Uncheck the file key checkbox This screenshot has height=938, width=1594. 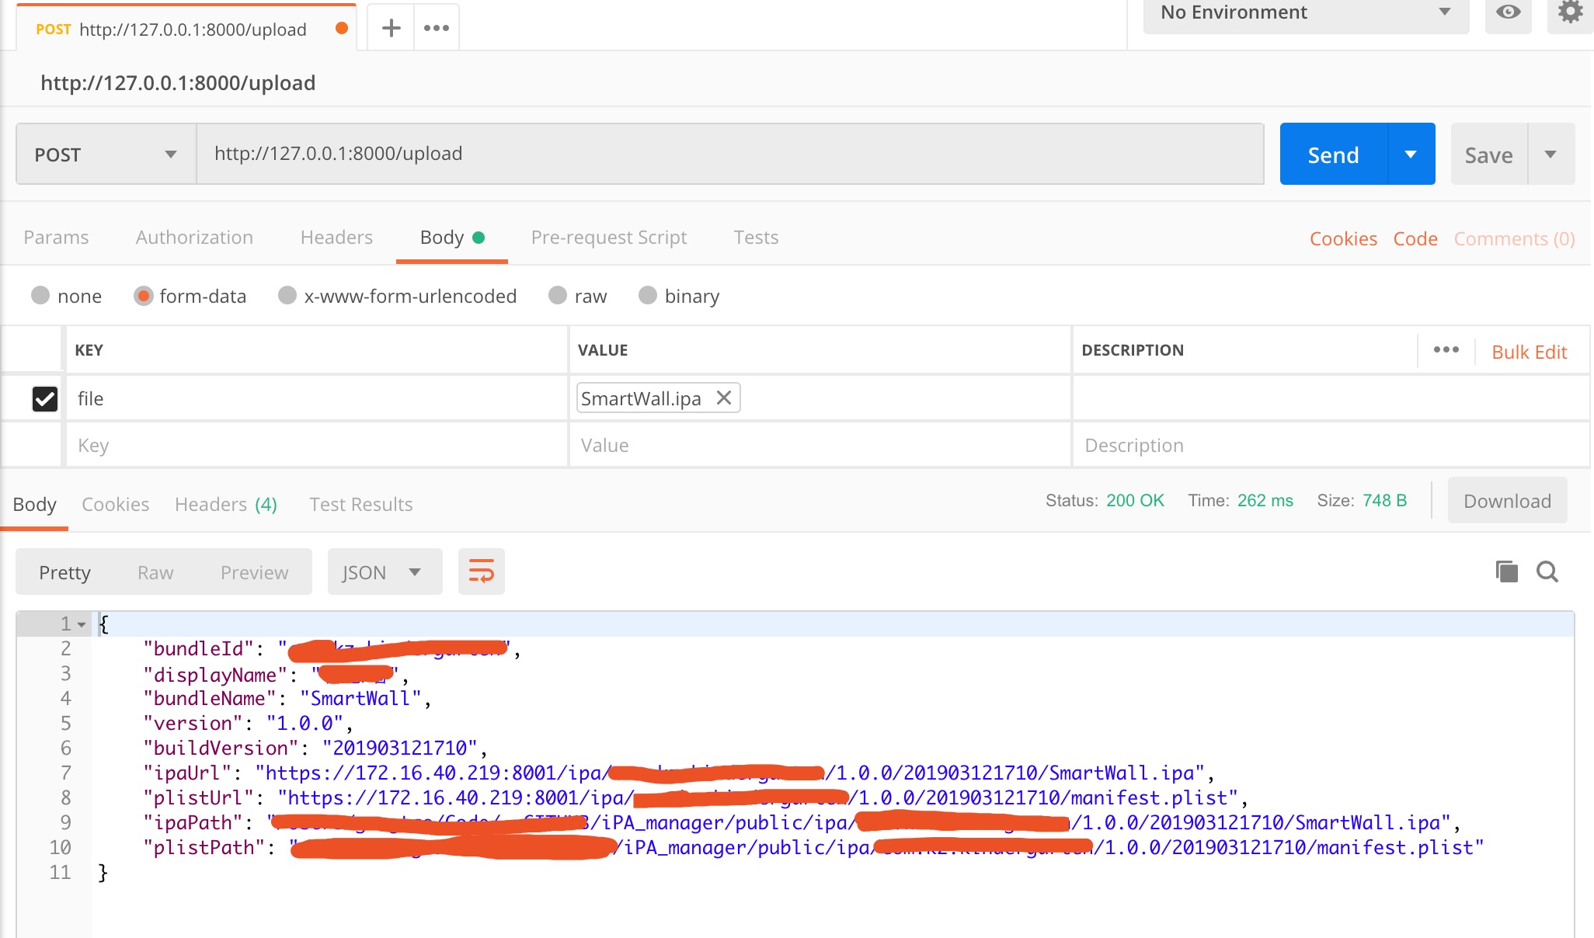(45, 399)
